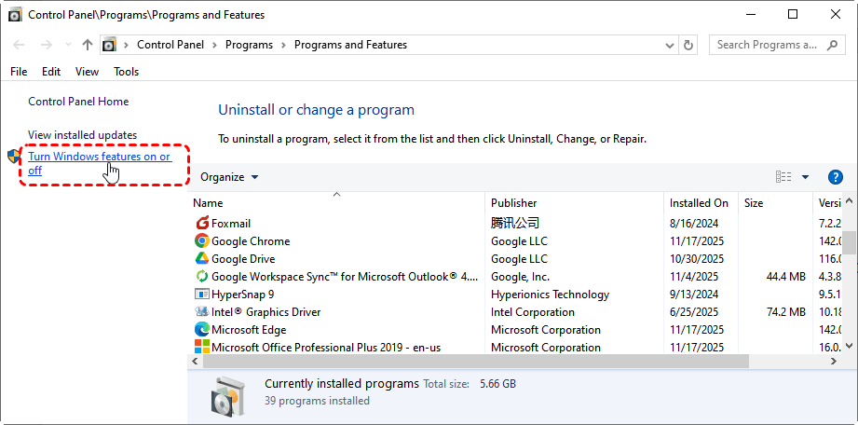This screenshot has height=425, width=858.
Task: Open the Tools menu
Action: tap(127, 72)
